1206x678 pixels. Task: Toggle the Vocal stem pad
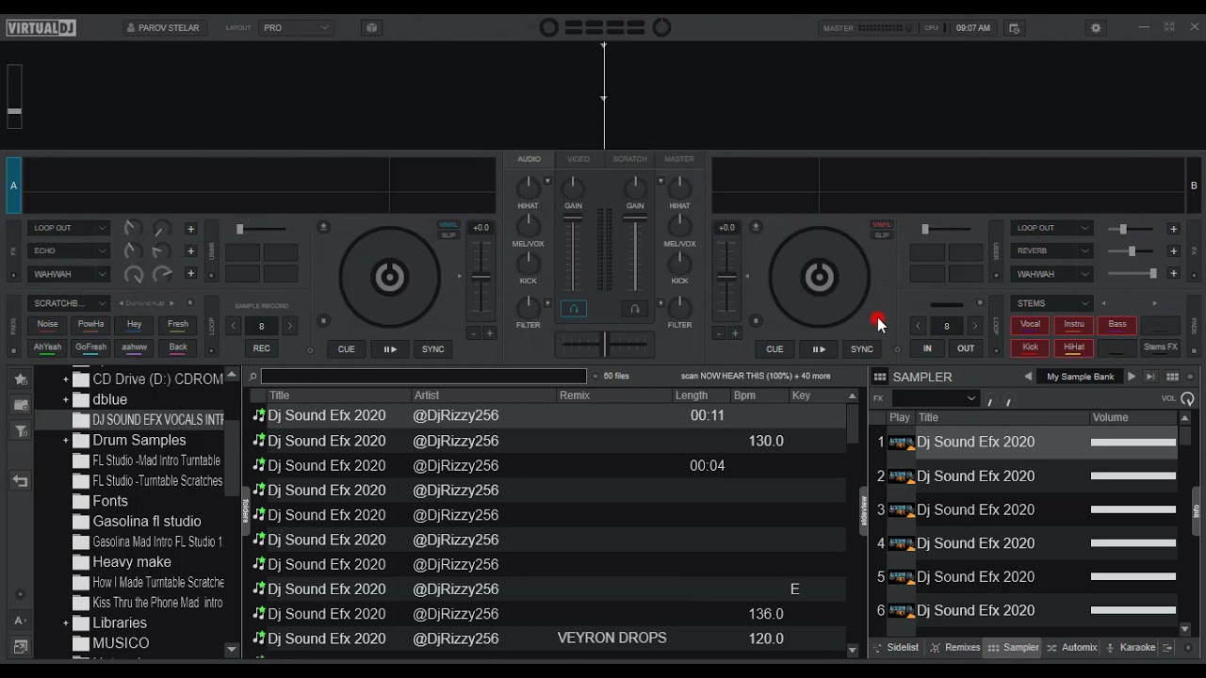pyautogui.click(x=1031, y=325)
